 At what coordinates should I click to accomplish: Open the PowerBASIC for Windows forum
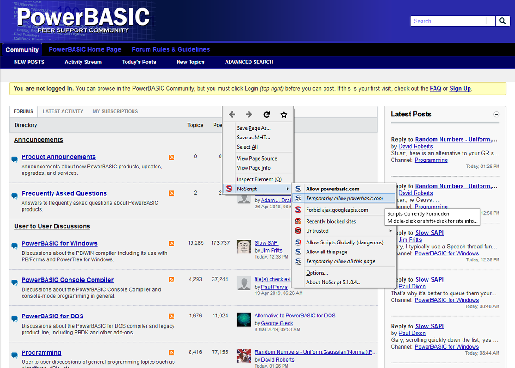tap(59, 244)
